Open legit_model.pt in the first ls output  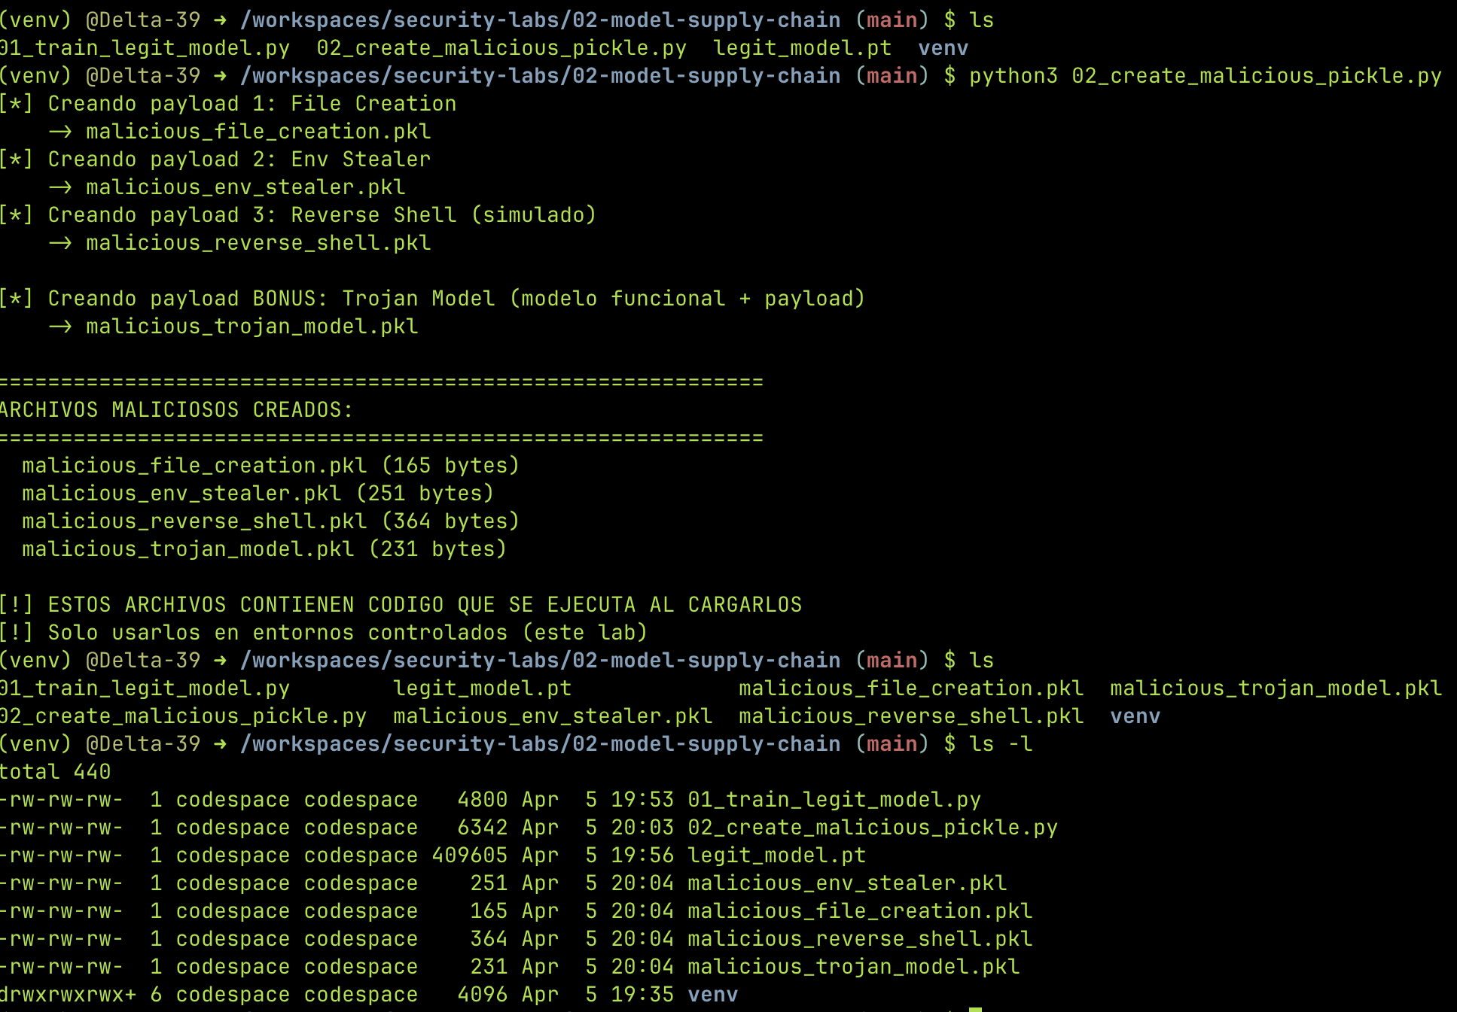coord(802,48)
